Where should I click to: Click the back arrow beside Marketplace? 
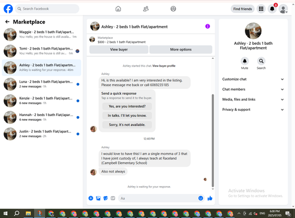point(7,22)
